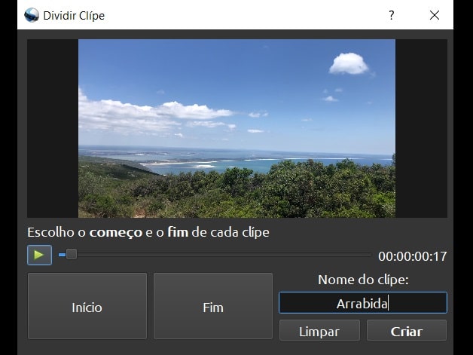Set clip start with Início button
473x355 pixels.
coord(87,307)
